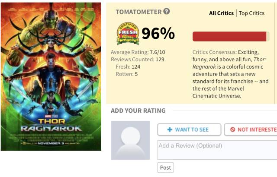Open the Thor Ragnarok movie poster
277x177 pixels.
51,76
